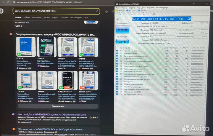Click the Хорошо health status button
Screen dimensions: 213x136
122,30
